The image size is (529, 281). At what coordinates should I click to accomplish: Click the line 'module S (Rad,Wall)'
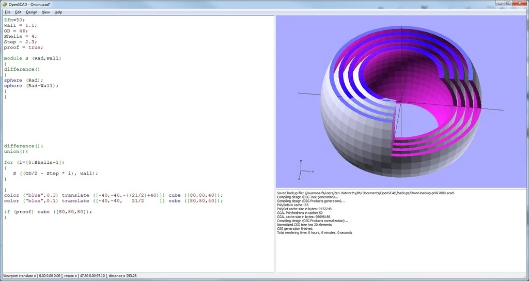33,58
